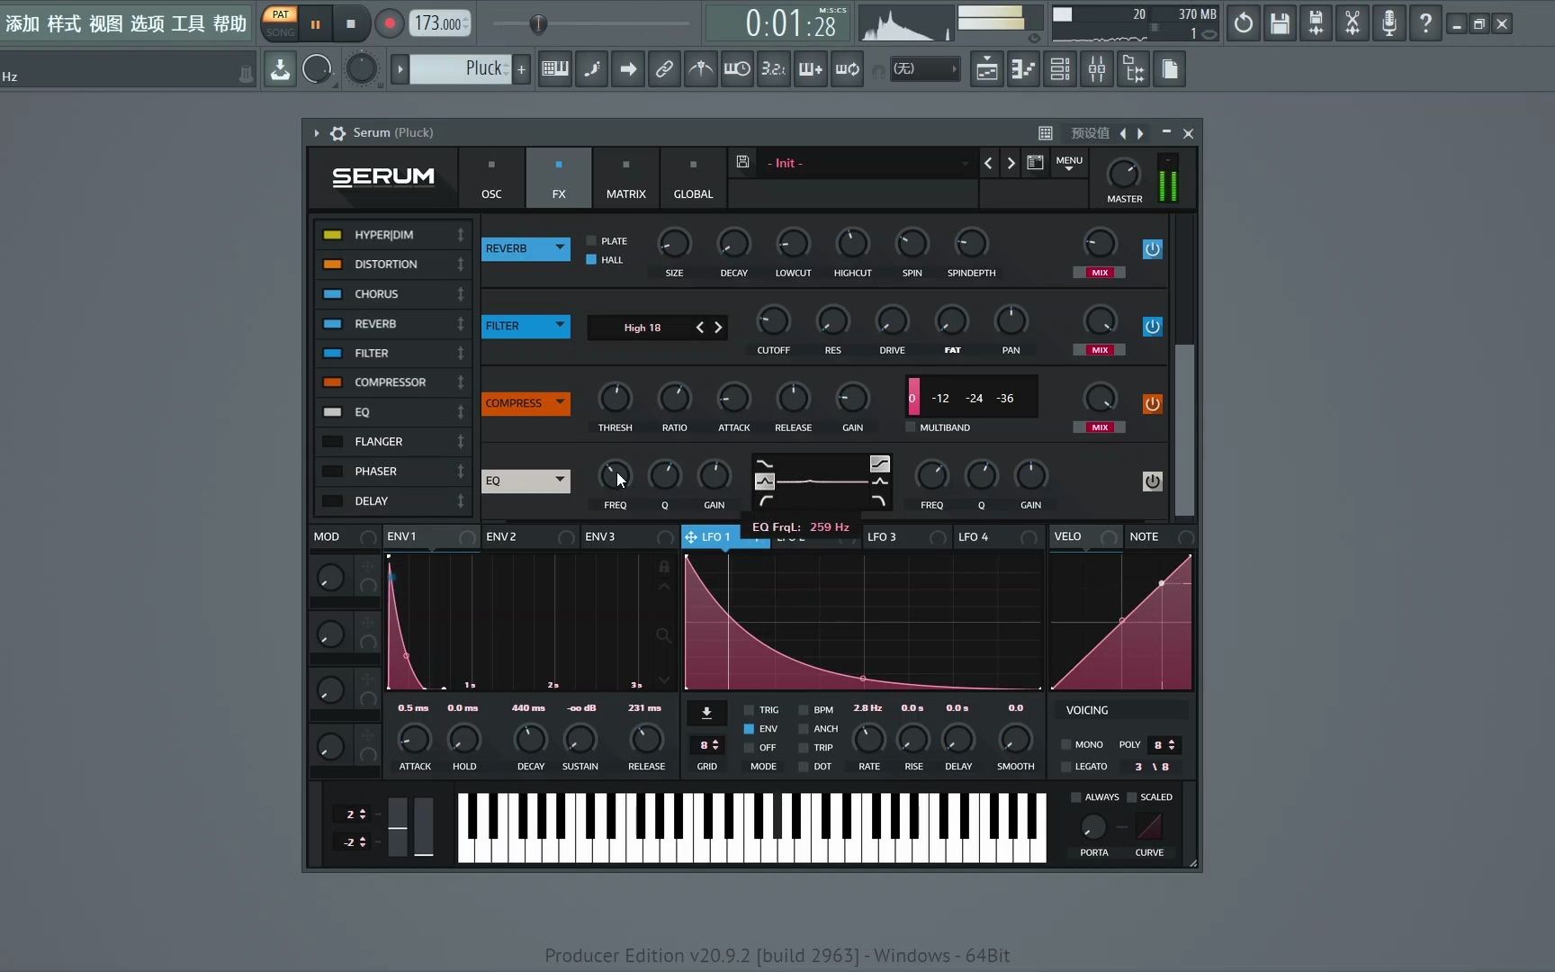Select HYPER/DIM in the effects rack list
The width and height of the screenshot is (1555, 972).
[393, 235]
